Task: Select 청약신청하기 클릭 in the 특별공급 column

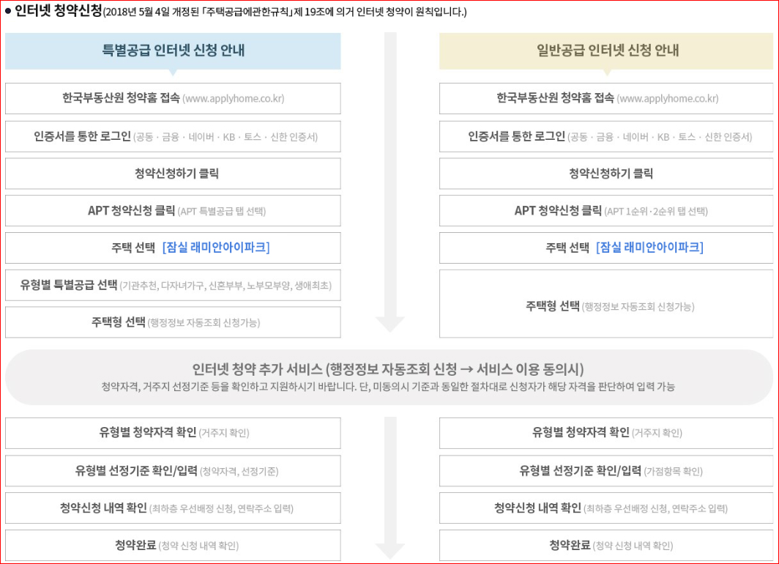Action: 173,174
